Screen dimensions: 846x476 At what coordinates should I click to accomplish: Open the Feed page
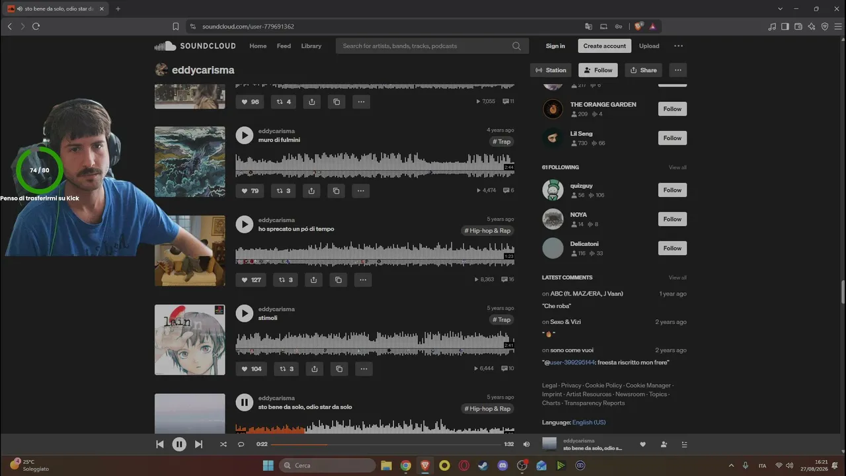click(284, 46)
